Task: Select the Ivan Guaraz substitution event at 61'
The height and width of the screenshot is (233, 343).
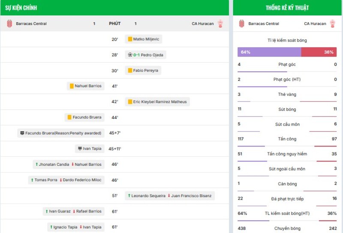Action: point(73,211)
